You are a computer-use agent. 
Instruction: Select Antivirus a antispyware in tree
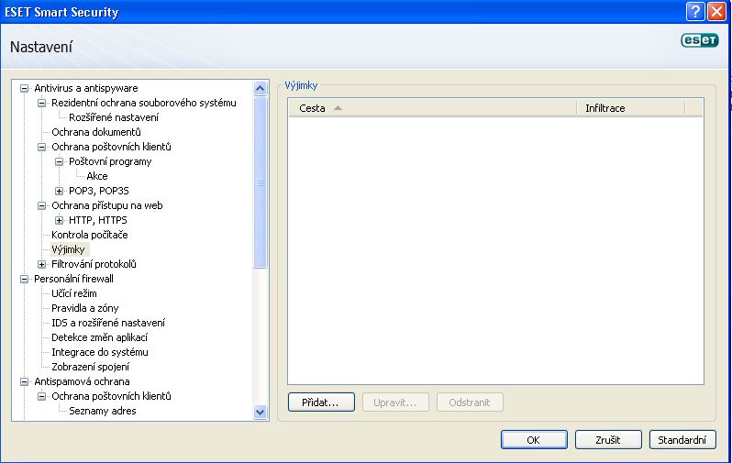click(x=86, y=88)
